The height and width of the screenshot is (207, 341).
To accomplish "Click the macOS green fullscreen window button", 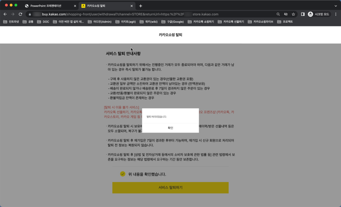I will pyautogui.click(x=16, y=5).
